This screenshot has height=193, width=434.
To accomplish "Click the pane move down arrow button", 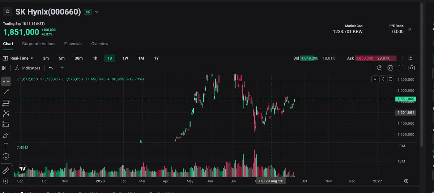I will 375,79.
